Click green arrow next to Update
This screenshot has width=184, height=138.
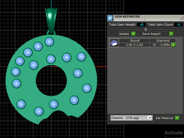point(133,34)
